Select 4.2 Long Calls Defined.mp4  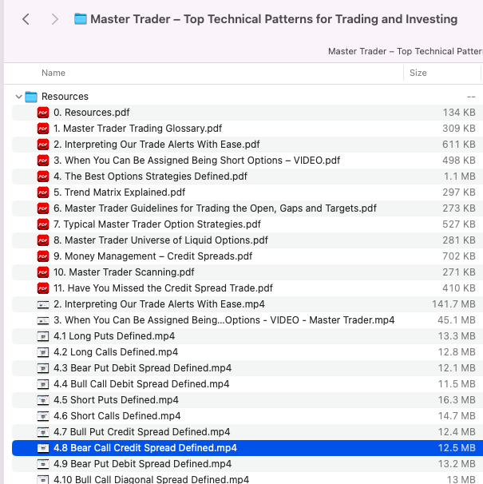(116, 352)
